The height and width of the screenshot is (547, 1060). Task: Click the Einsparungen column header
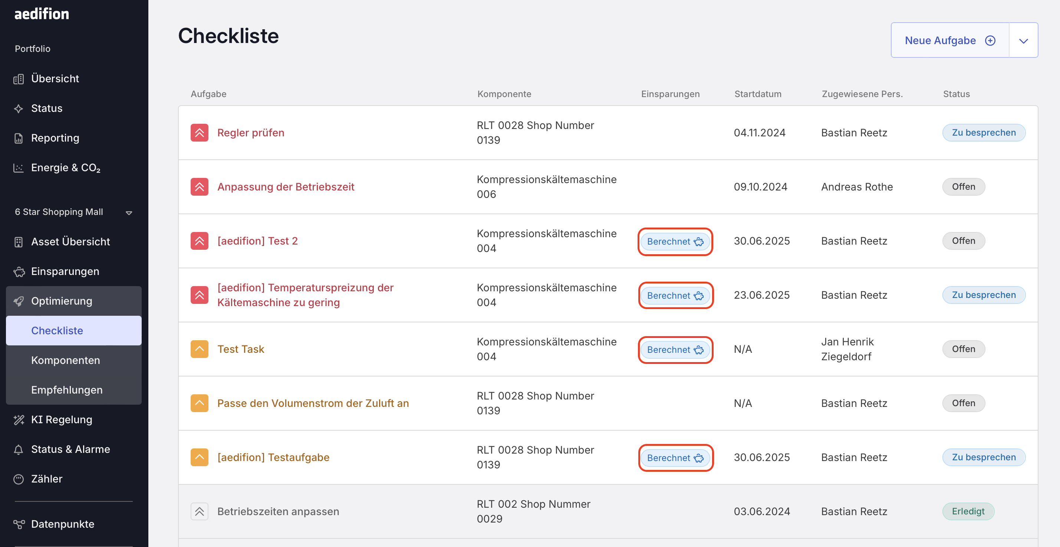point(670,94)
